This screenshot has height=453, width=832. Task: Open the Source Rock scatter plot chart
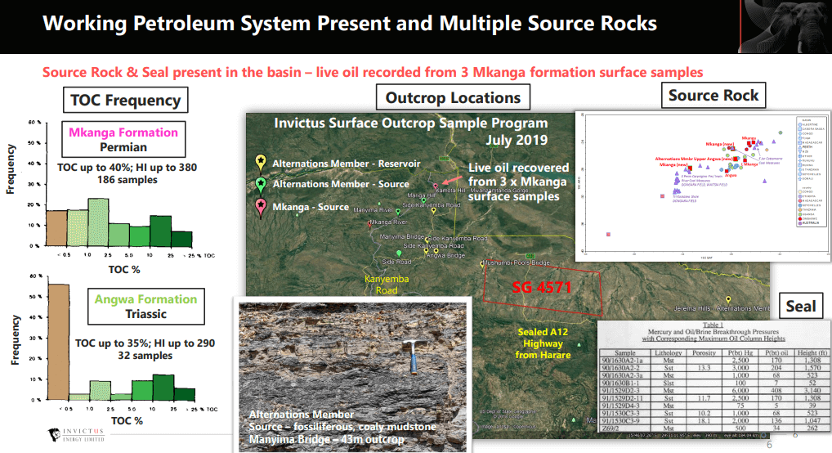click(x=703, y=186)
